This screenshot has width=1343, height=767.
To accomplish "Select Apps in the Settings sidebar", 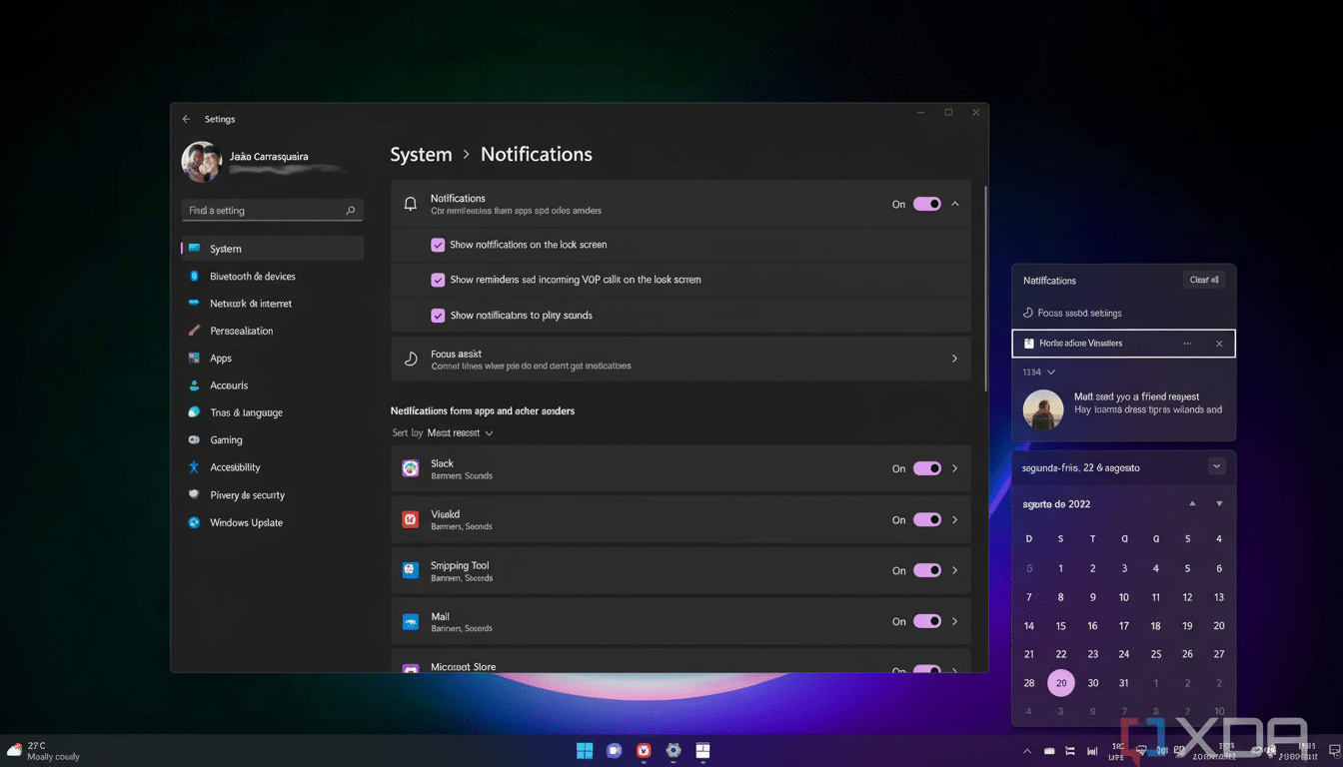I will click(225, 358).
